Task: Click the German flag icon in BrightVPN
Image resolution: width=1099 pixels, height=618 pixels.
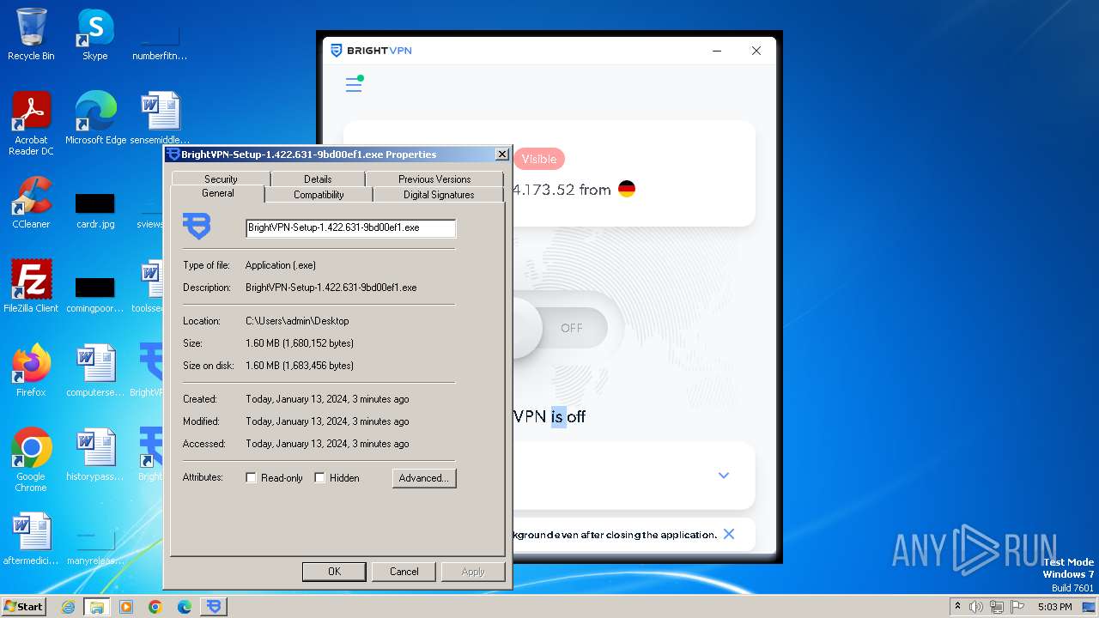Action: (x=627, y=189)
